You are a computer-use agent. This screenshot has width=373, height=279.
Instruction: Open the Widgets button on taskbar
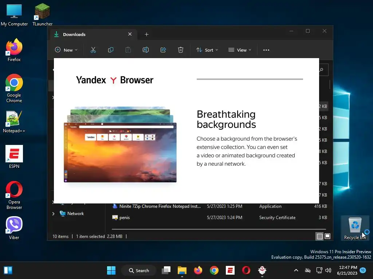pos(8,270)
